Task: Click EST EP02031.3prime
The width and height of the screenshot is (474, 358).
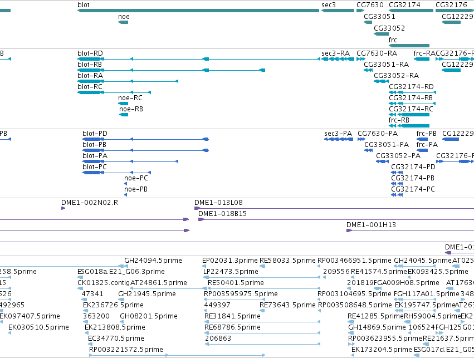Action: pos(204,266)
